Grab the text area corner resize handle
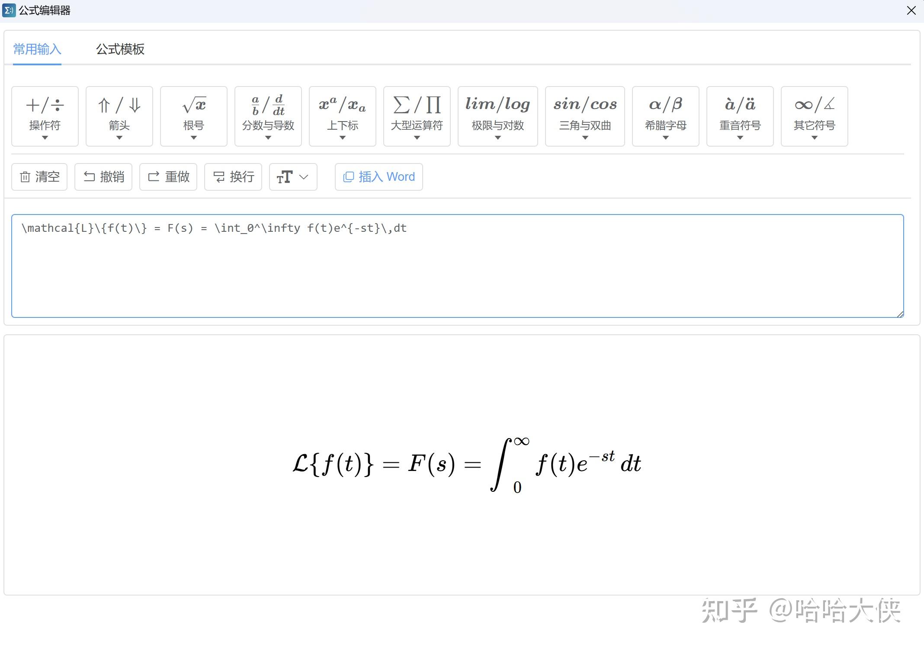 (x=900, y=314)
